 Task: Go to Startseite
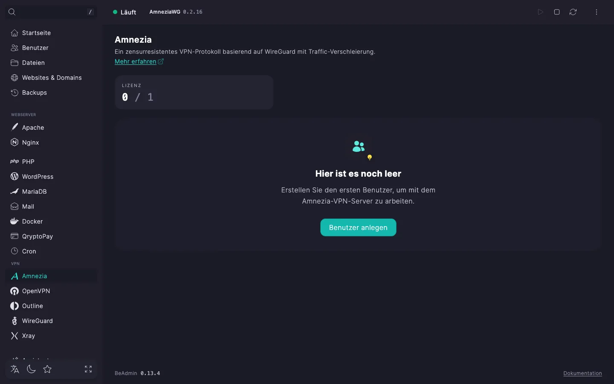click(51, 33)
